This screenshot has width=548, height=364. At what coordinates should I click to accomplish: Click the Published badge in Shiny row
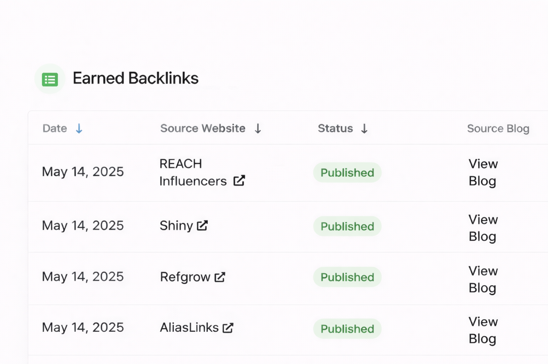347,226
